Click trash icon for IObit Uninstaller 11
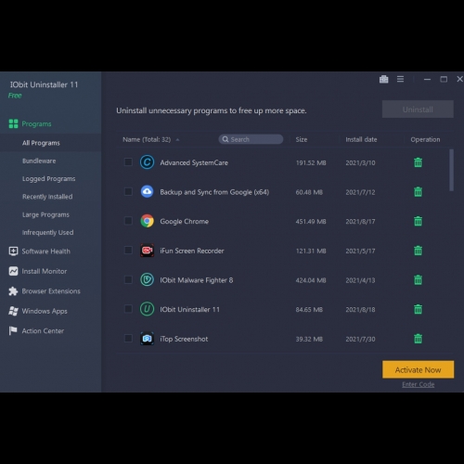464x464 pixels. pyautogui.click(x=418, y=309)
